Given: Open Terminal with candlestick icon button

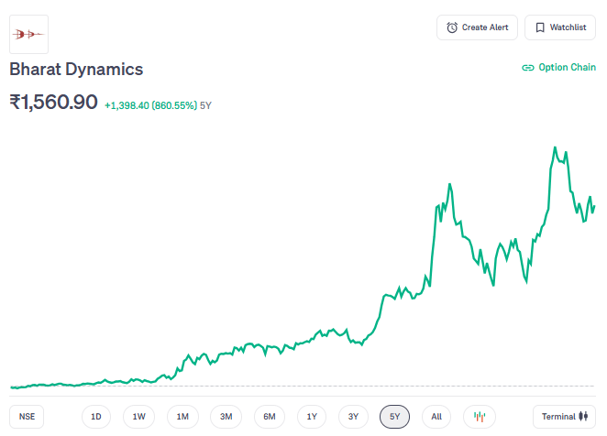Looking at the screenshot, I should (564, 417).
